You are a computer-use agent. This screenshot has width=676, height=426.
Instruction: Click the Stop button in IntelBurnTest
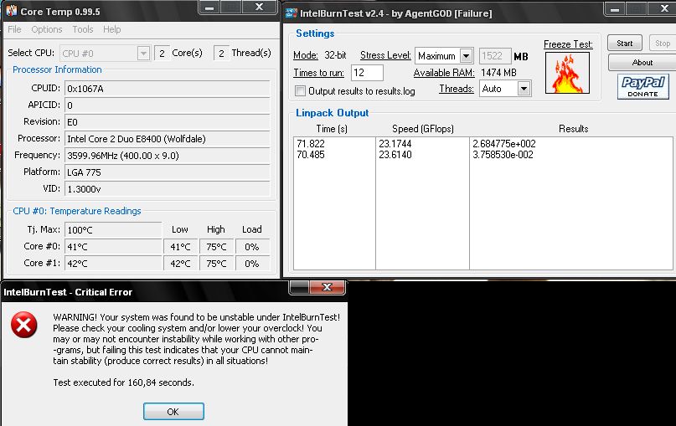(x=663, y=43)
